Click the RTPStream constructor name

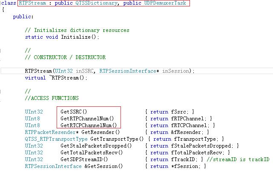point(38,71)
